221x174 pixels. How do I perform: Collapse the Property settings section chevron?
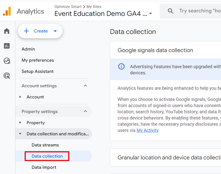[85, 111]
